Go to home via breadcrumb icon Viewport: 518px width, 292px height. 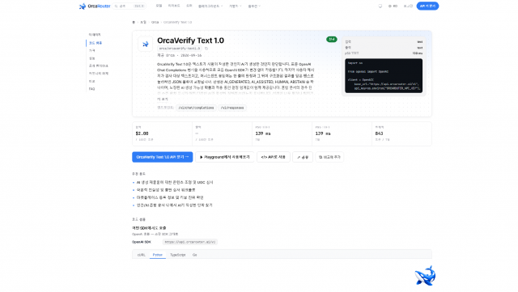click(134, 22)
